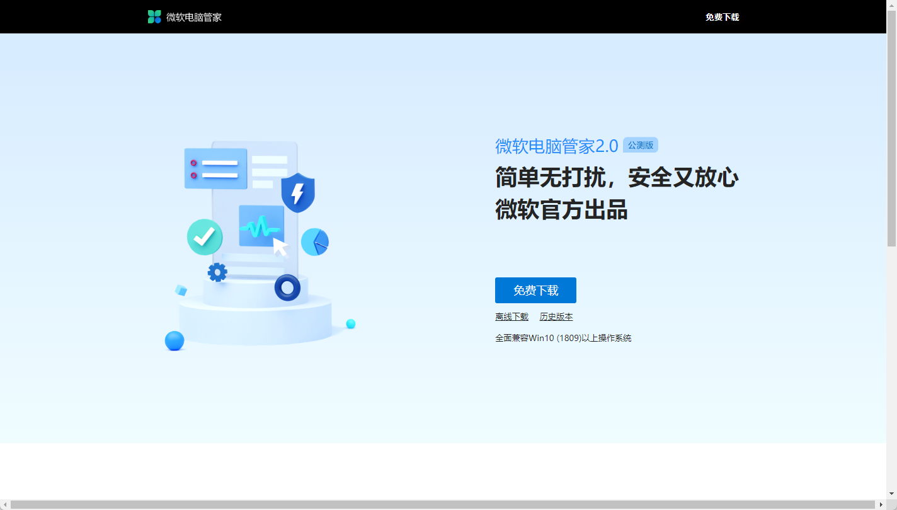897x510 pixels.
Task: Click the vertical scrollbar thumb
Action: (891, 128)
